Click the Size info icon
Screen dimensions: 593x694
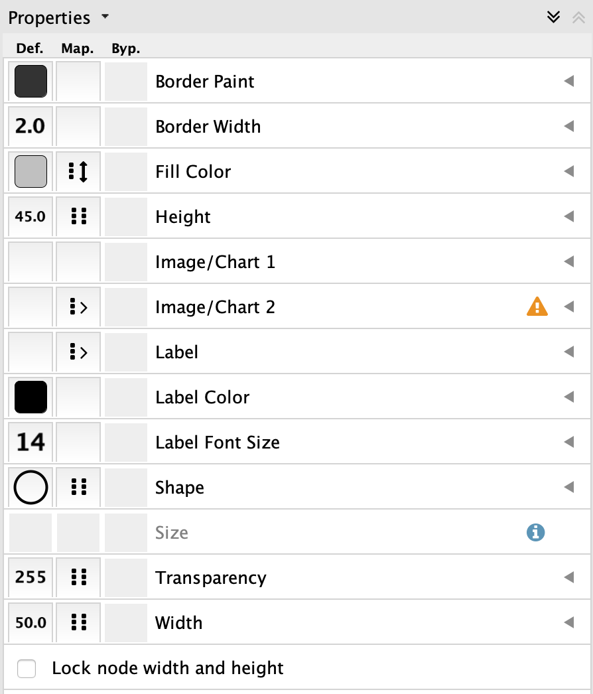[x=535, y=532]
